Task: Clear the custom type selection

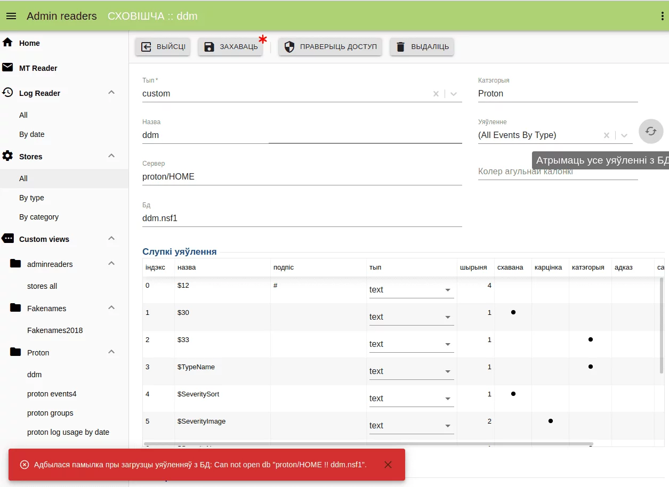Action: [x=436, y=94]
